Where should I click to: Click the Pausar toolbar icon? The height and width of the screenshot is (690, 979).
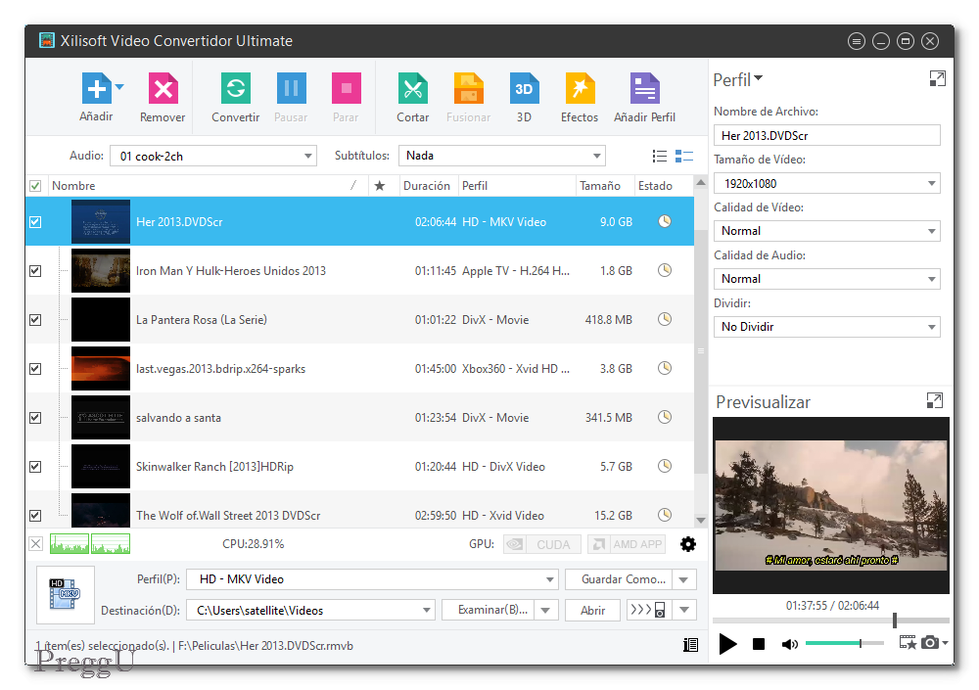tap(291, 89)
